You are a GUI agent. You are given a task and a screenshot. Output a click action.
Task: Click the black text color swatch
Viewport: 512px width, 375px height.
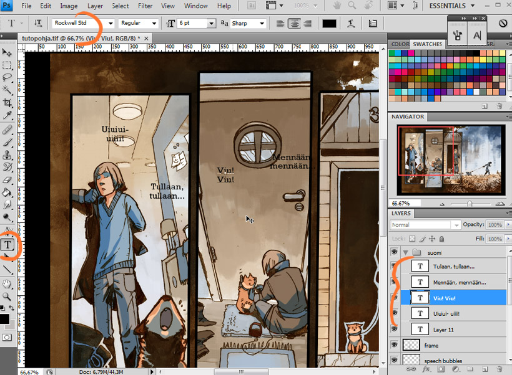(x=329, y=24)
